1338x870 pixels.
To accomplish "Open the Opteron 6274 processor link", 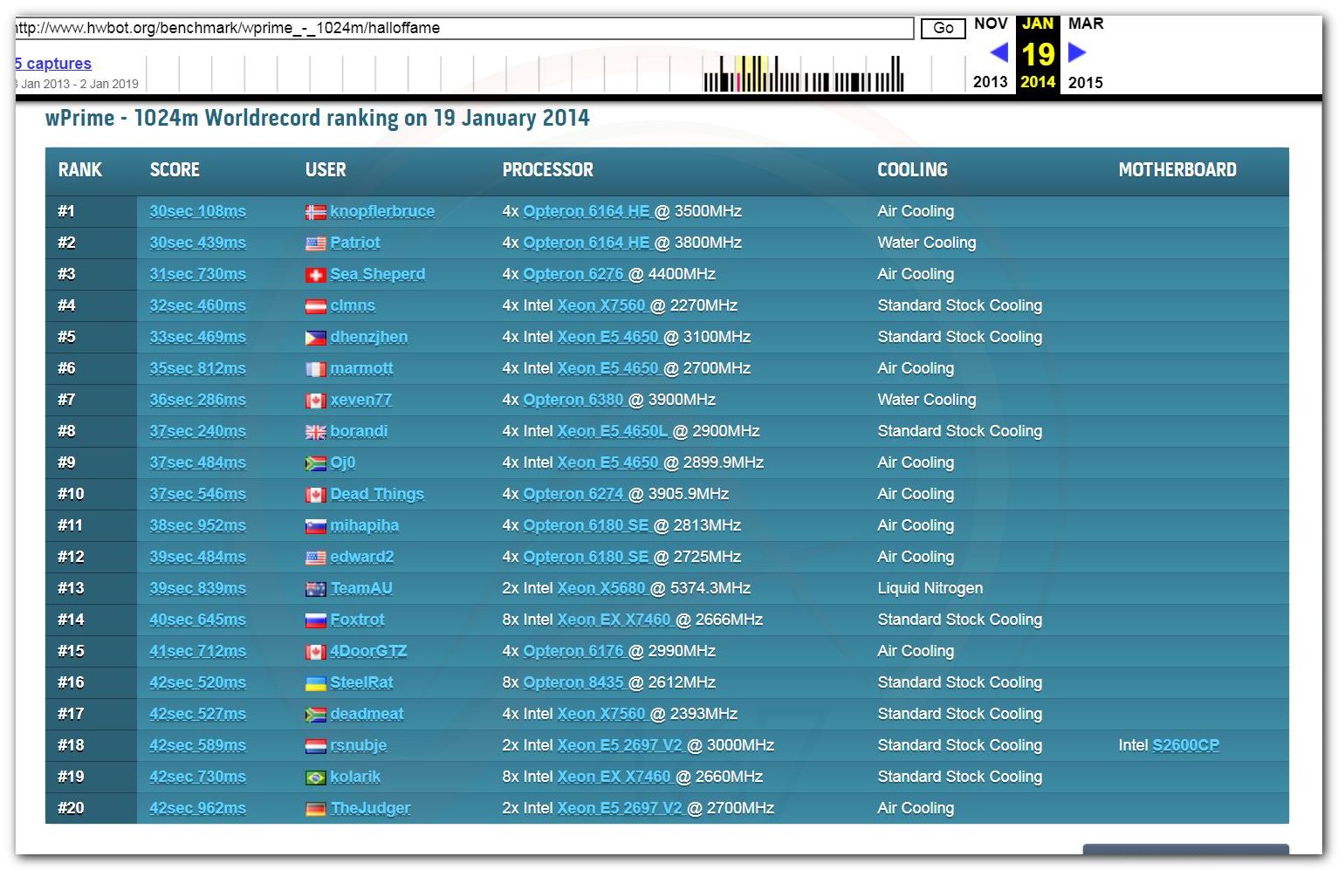I will pos(573,494).
